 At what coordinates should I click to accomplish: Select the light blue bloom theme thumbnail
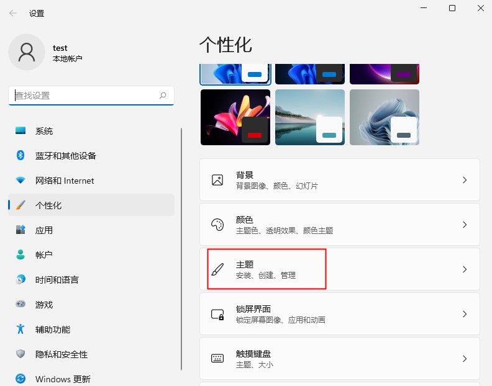[x=235, y=74]
